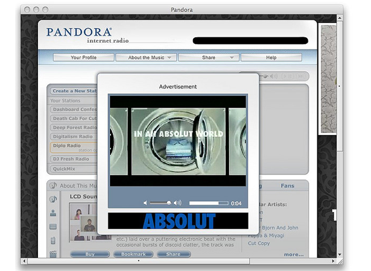Open the Bjorn And John artist link
Screen dimensions: 371x271
[x=280, y=228]
